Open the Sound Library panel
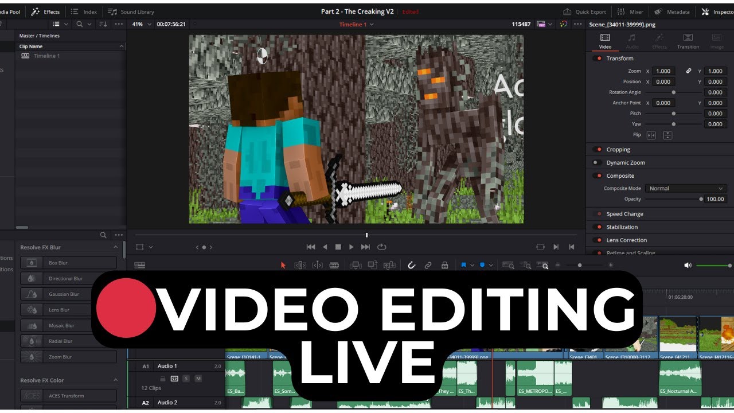734x413 pixels. tap(131, 11)
